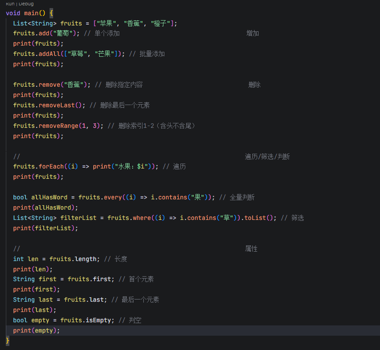Click the fruits.first property
Image resolution: width=380 pixels, height=350 pixels.
[x=89, y=279]
